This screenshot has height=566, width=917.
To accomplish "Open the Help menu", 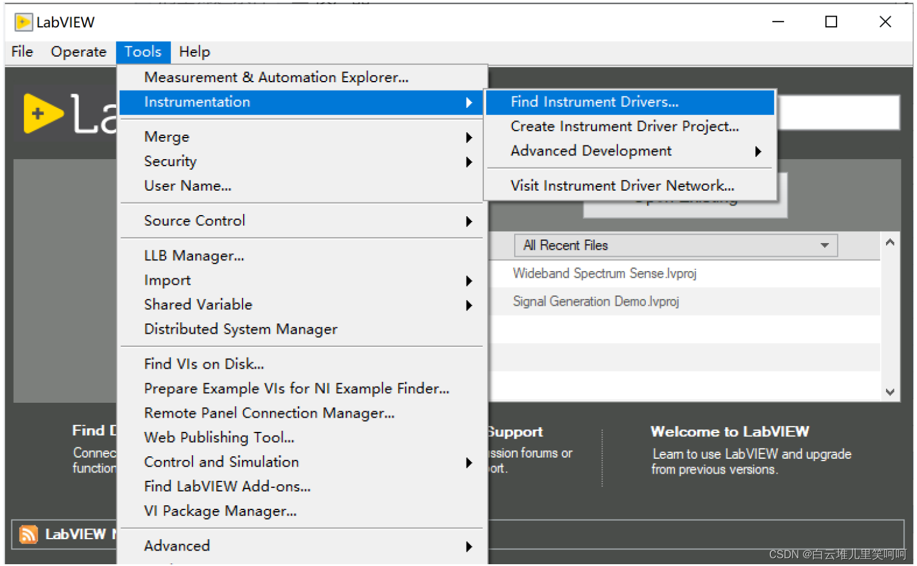I will pos(194,52).
